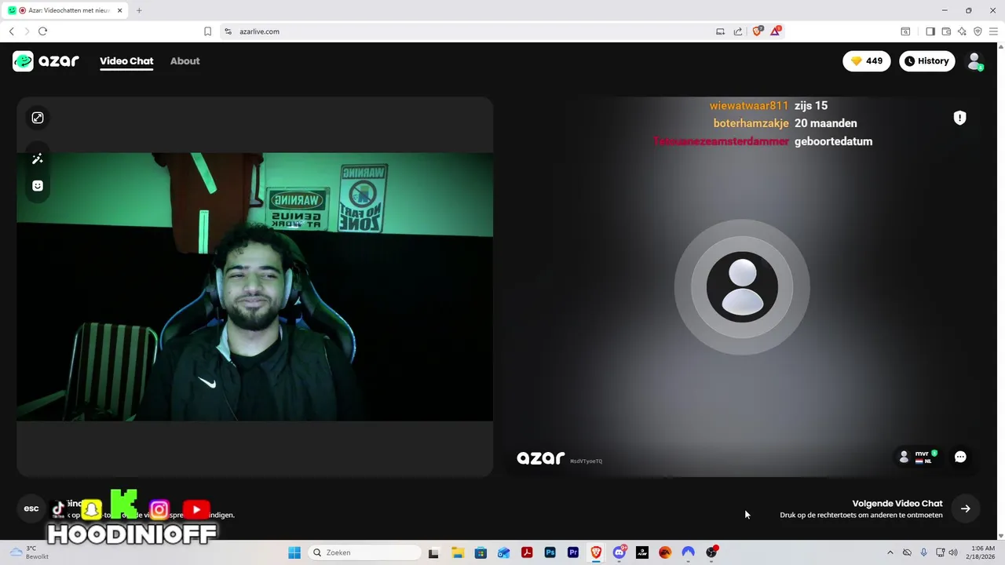Open the volume speaker control

[x=953, y=552]
